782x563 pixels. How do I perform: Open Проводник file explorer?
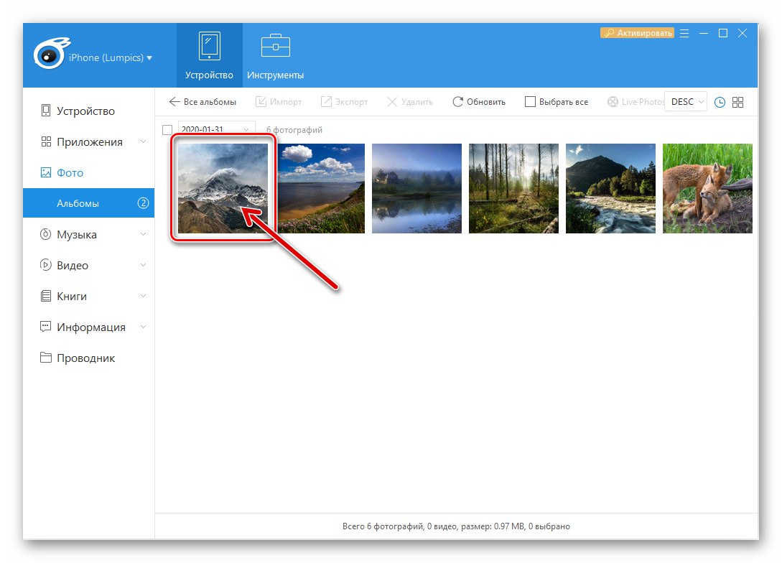click(83, 358)
